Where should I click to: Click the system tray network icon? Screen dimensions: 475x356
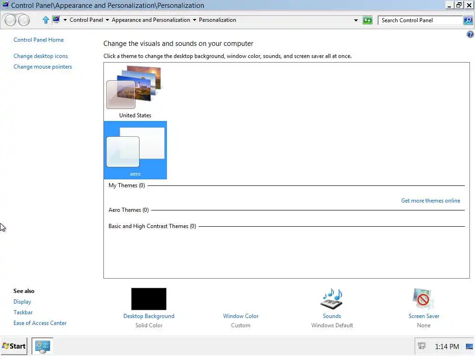[422, 346]
